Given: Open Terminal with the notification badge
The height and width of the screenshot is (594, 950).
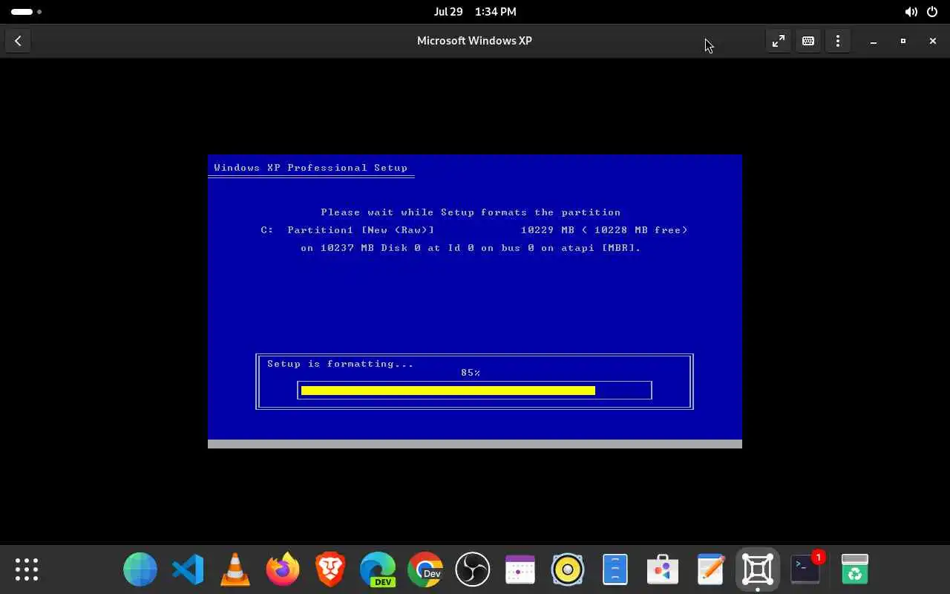Looking at the screenshot, I should 805,569.
